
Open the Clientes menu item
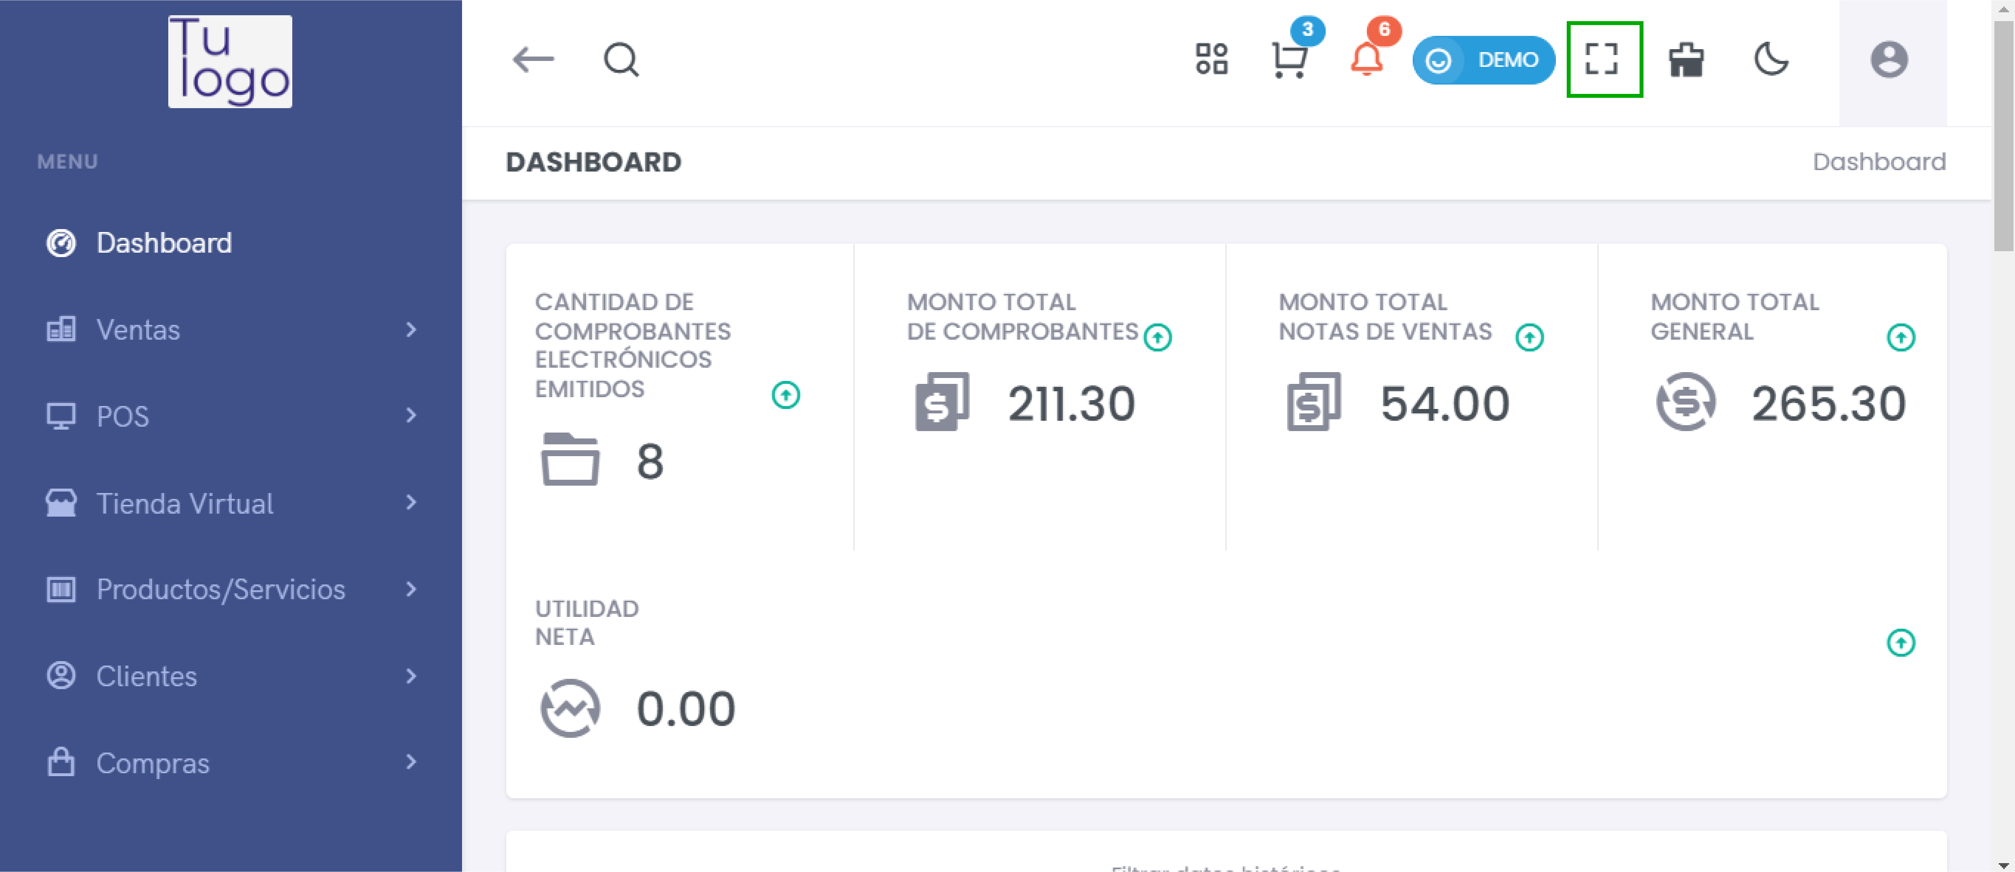tap(146, 676)
